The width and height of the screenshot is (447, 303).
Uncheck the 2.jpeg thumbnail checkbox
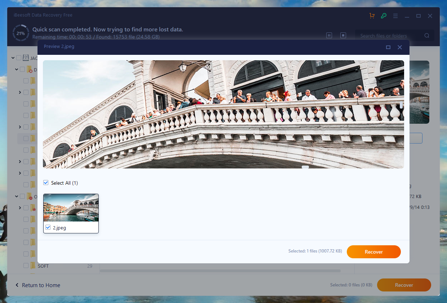(x=48, y=228)
